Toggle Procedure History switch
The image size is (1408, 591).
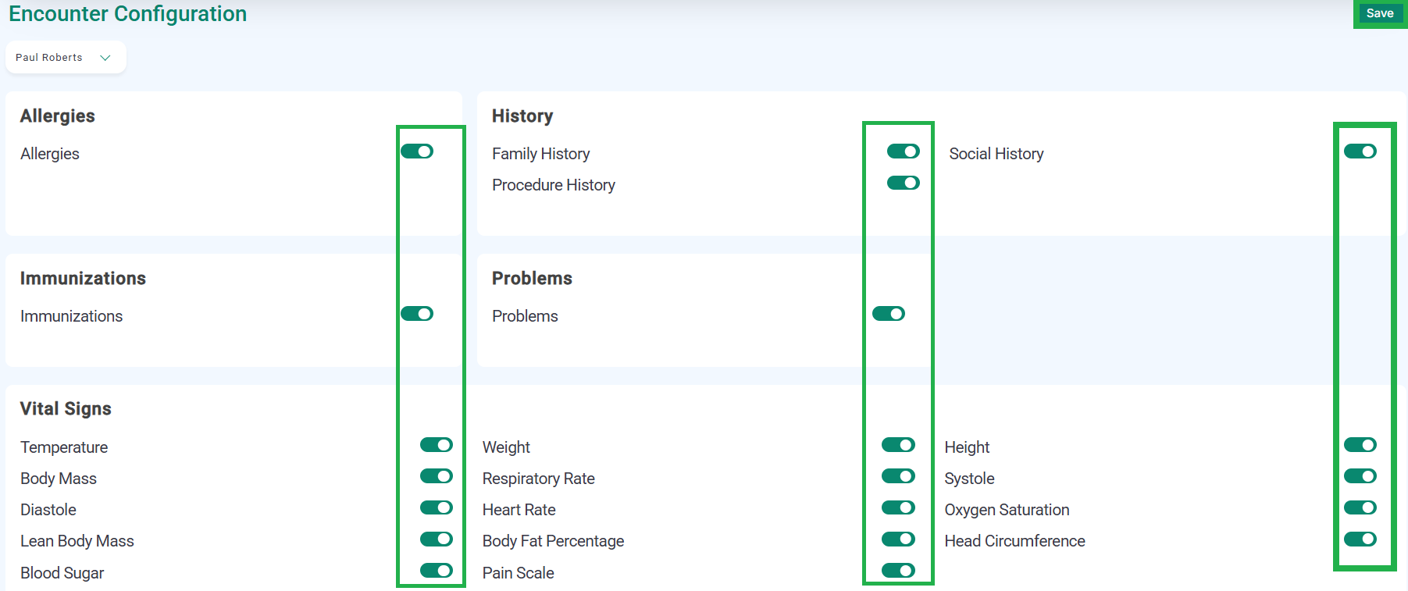pyautogui.click(x=904, y=183)
